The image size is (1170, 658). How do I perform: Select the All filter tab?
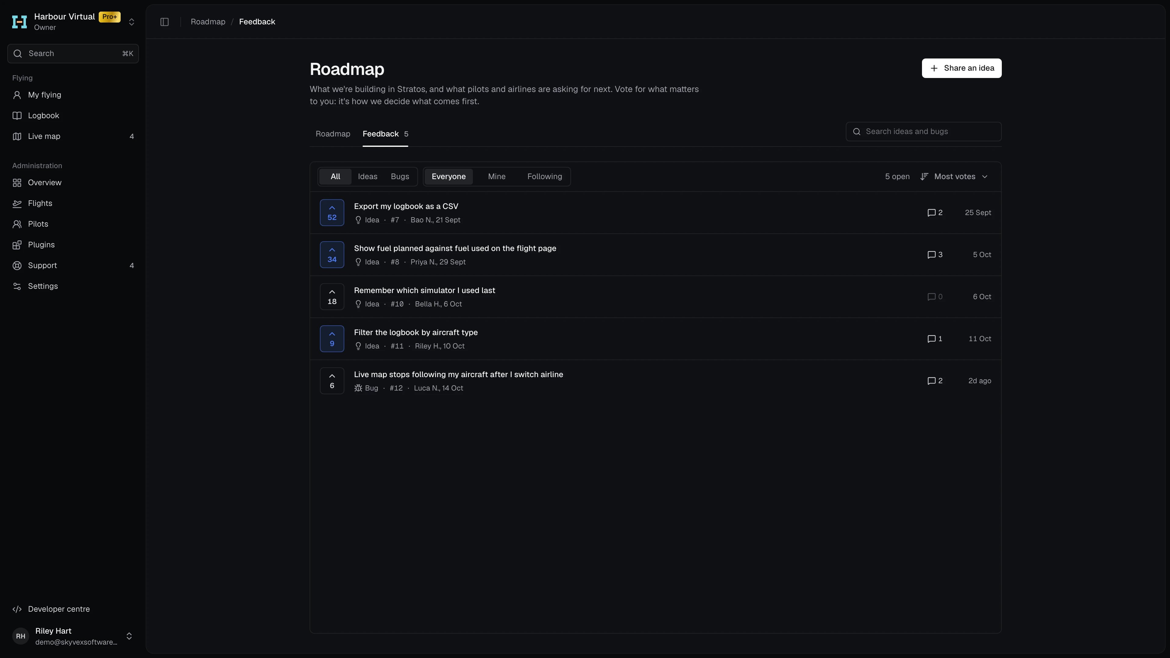335,177
